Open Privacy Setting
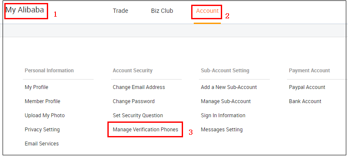 [x=42, y=130]
